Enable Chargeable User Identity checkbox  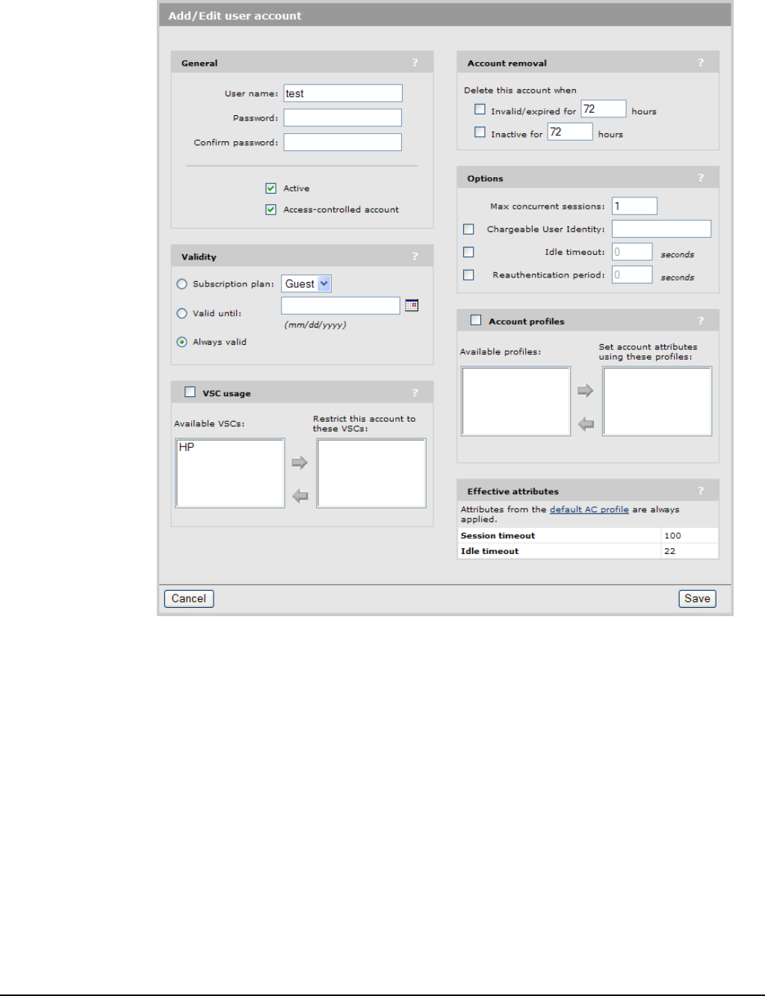coord(468,230)
